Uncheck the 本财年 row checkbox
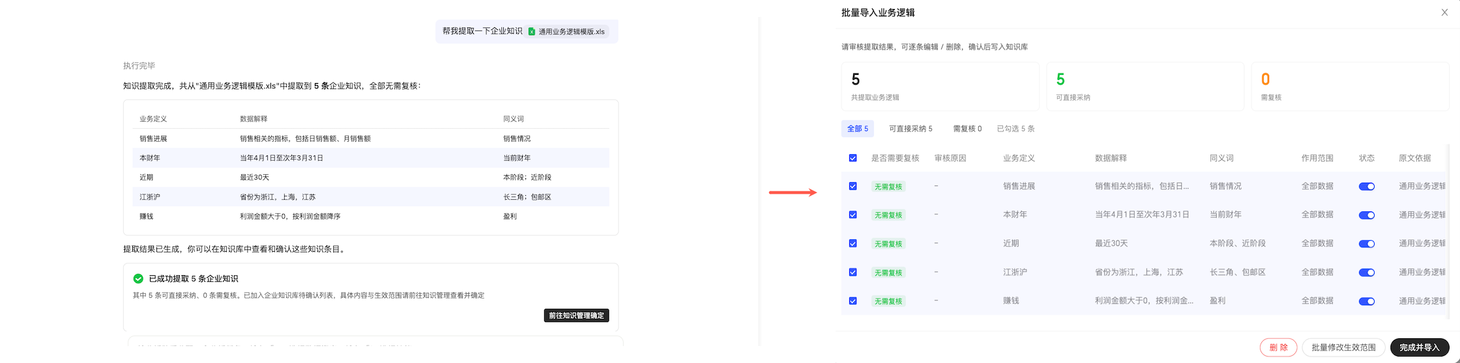1460x363 pixels. [853, 215]
